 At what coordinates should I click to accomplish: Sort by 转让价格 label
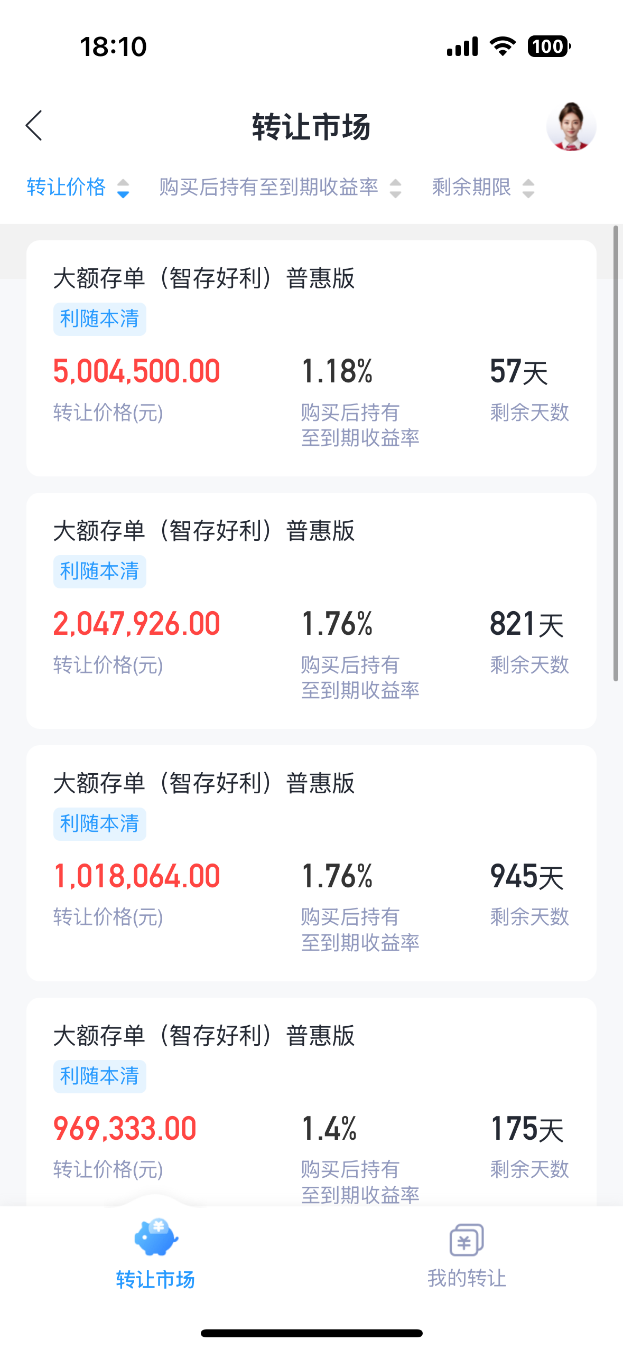(x=67, y=187)
